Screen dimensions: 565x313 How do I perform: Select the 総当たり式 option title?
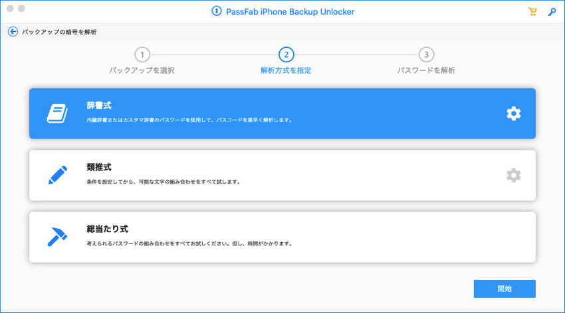click(106, 229)
